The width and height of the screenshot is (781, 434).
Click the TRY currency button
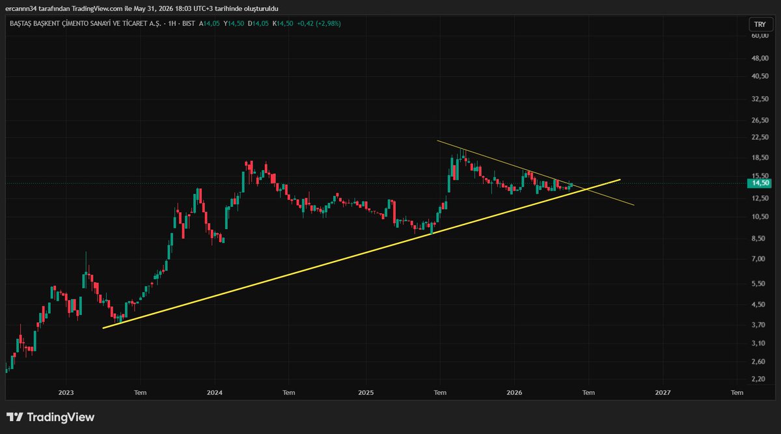[x=760, y=24]
